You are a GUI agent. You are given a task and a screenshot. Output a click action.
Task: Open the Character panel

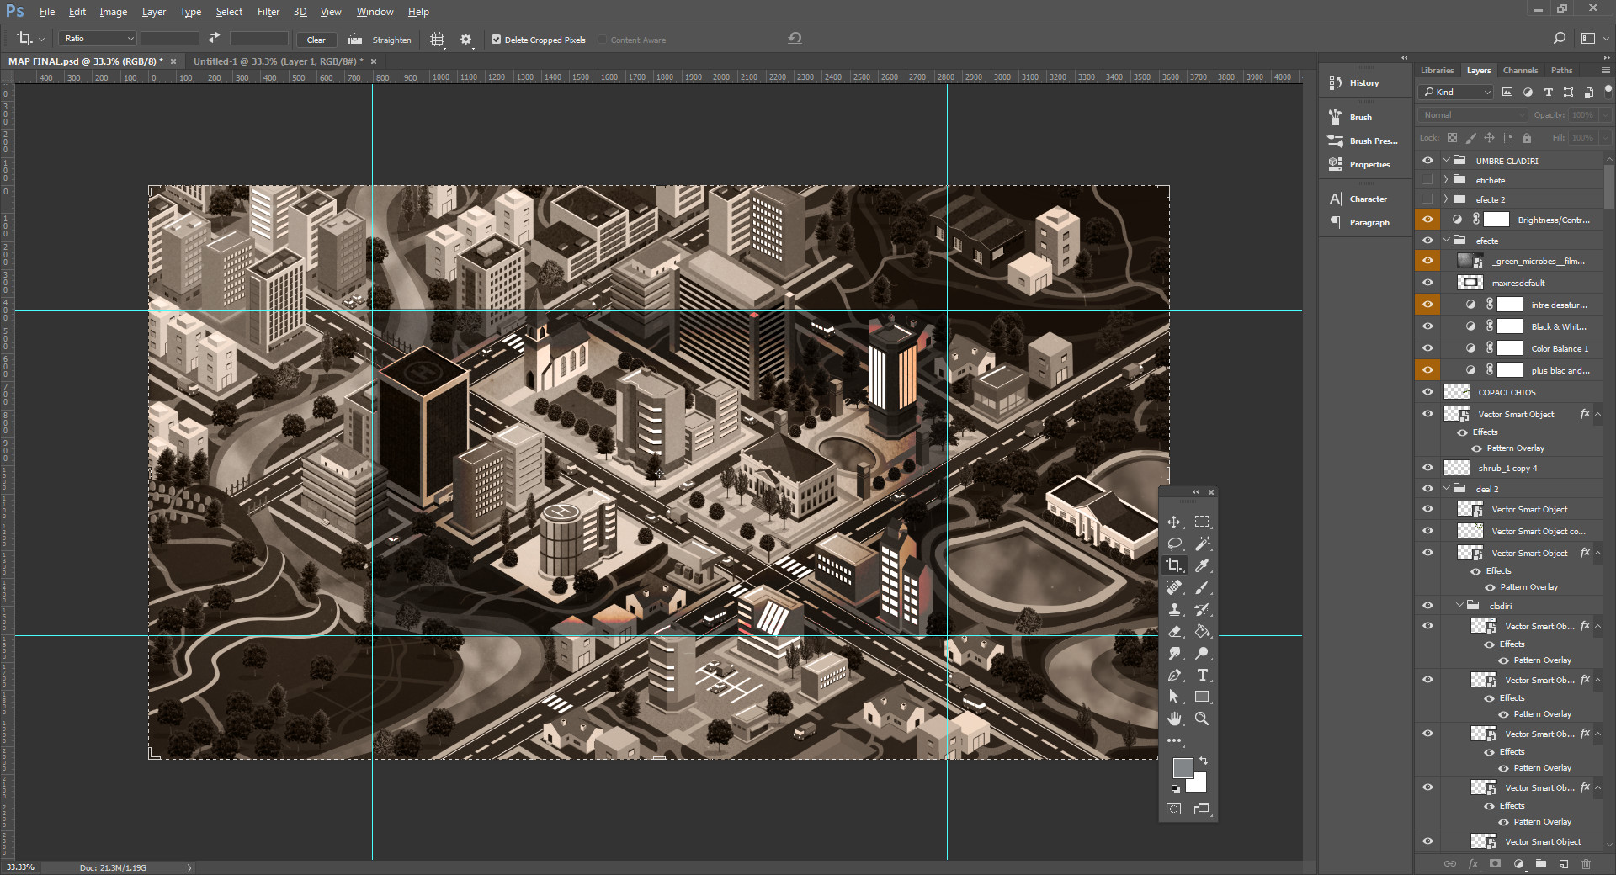[x=1365, y=199]
